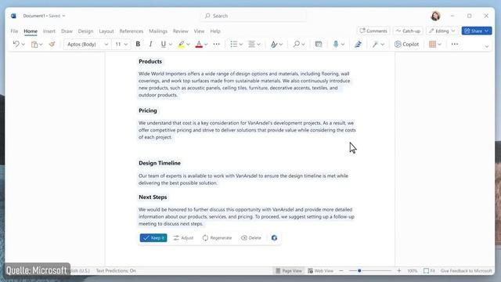Click the Paste clipboard icon

coord(34,45)
